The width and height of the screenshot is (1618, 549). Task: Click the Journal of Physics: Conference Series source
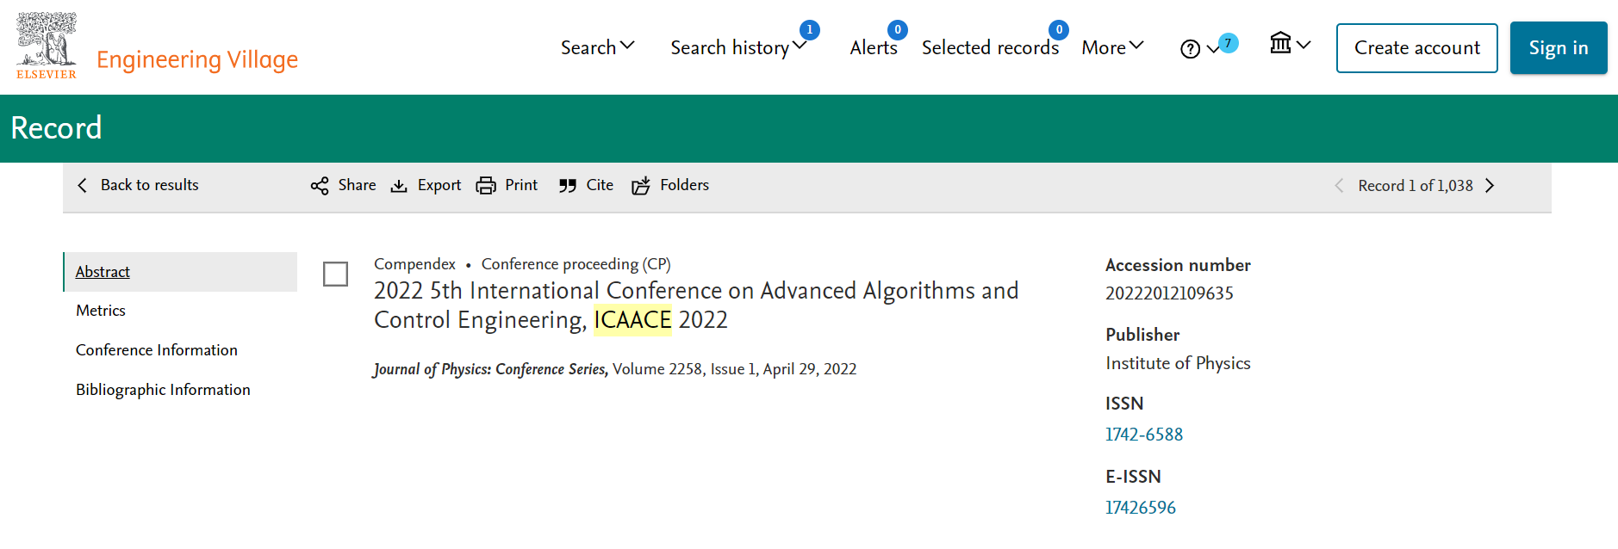(491, 369)
